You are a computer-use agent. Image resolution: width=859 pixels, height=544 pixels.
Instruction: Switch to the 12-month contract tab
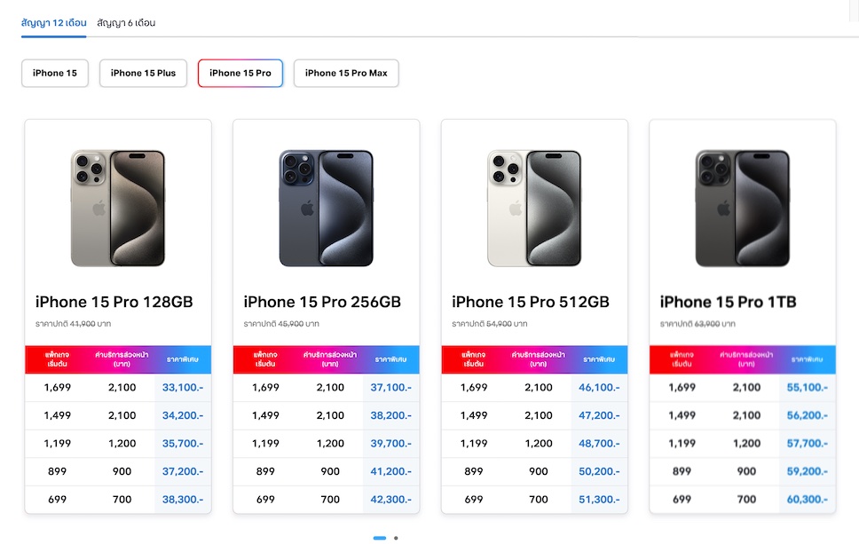point(53,22)
